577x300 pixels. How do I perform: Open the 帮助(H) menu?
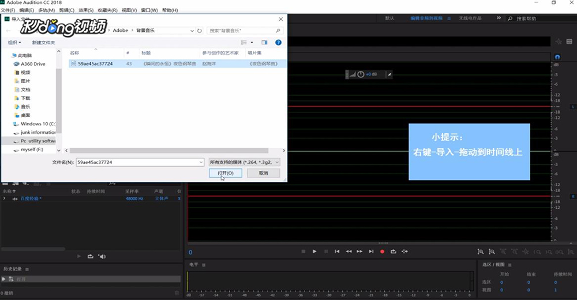click(x=170, y=10)
